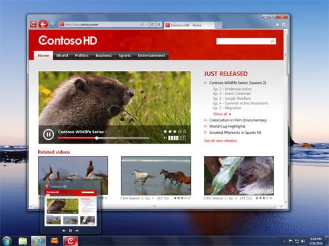Open system volume from tray speaker icon

(x=303, y=241)
